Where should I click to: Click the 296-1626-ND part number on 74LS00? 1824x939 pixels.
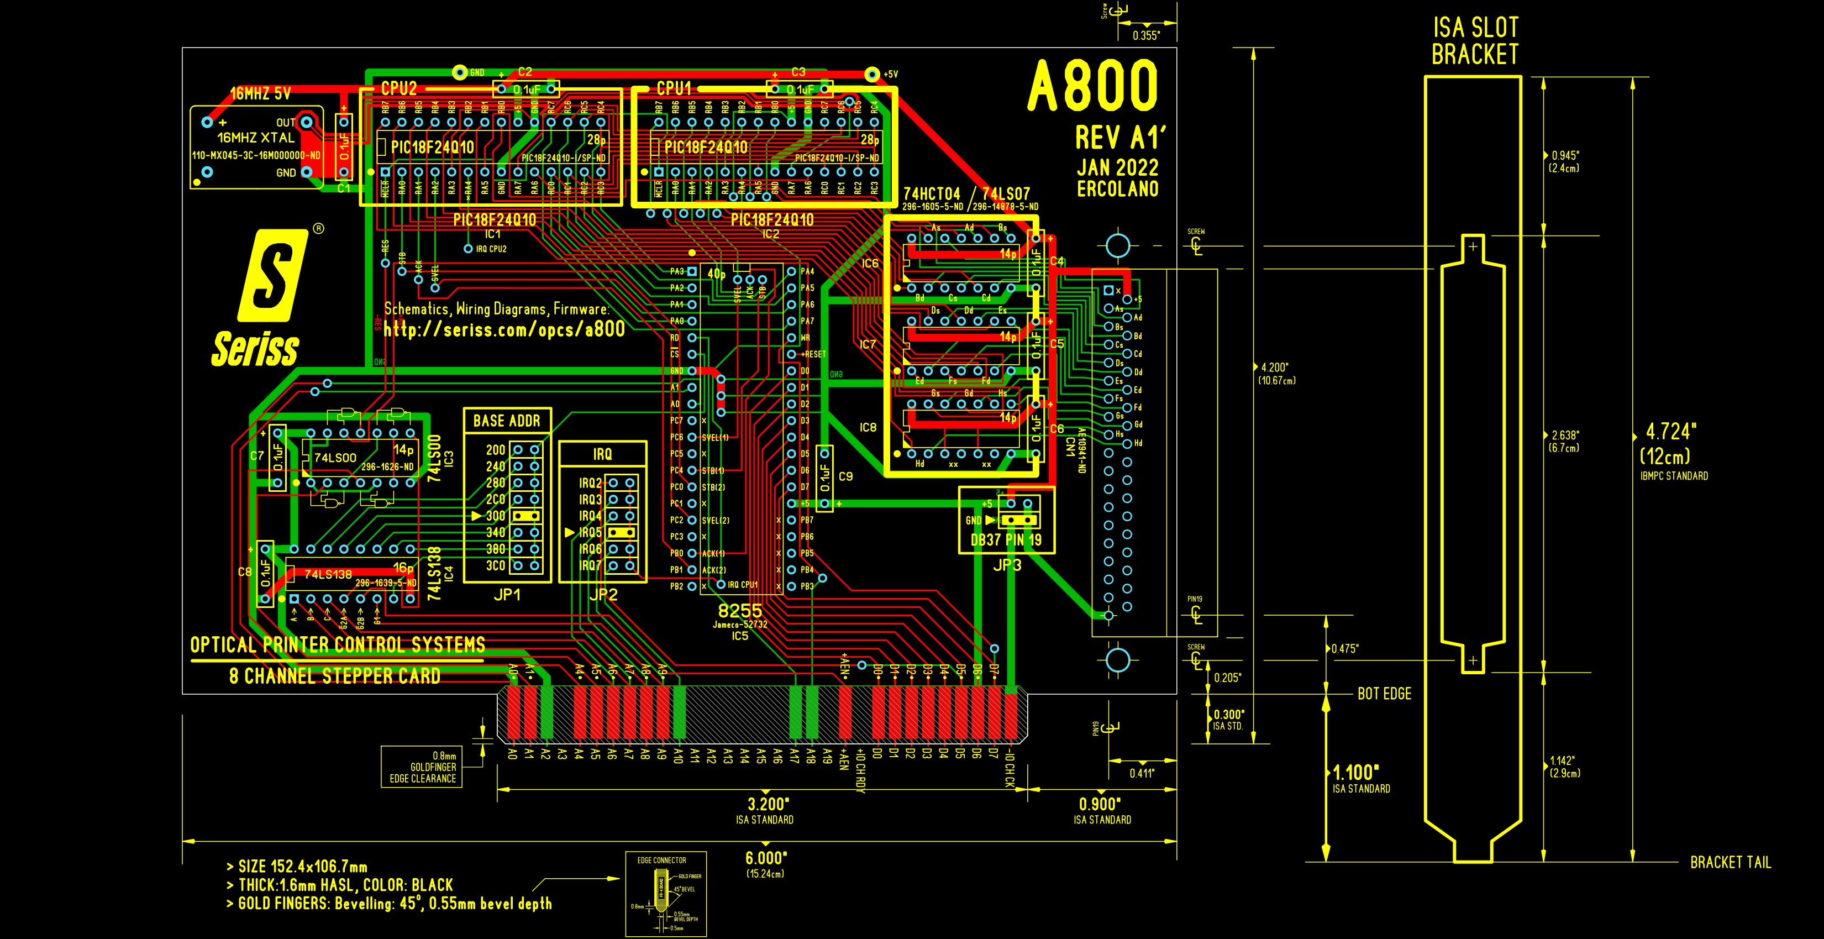(x=387, y=466)
